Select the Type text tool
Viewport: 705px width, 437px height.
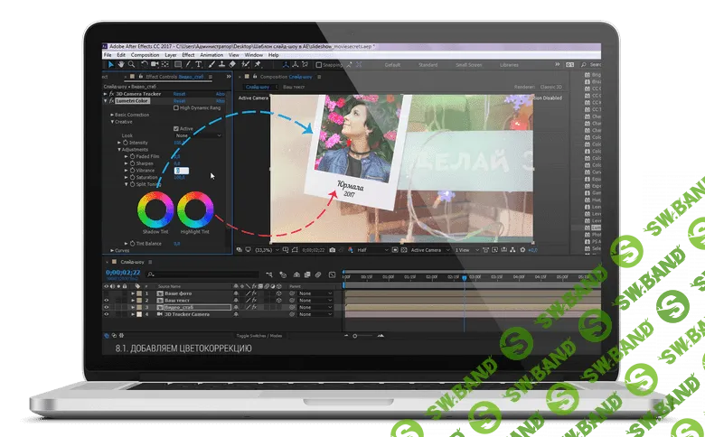pyautogui.click(x=198, y=65)
